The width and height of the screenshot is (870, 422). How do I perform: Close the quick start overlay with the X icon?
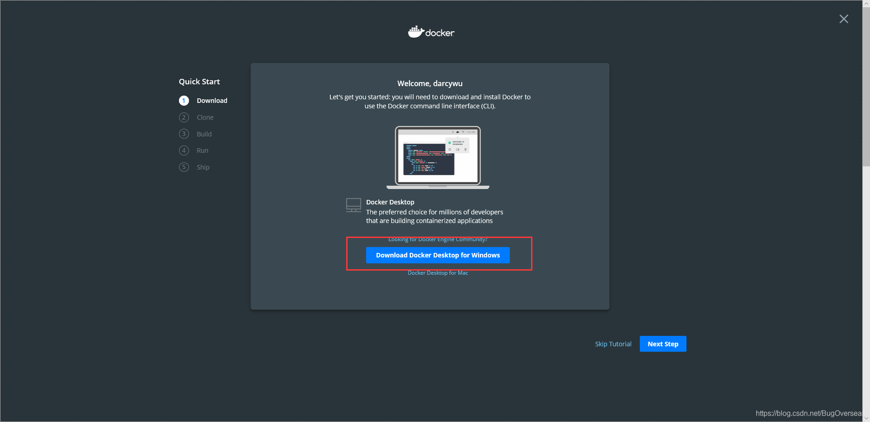coord(844,19)
